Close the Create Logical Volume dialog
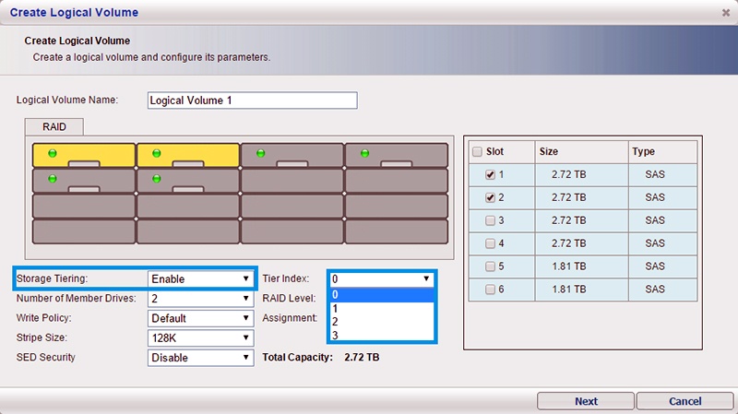738x414 pixels. (x=726, y=13)
